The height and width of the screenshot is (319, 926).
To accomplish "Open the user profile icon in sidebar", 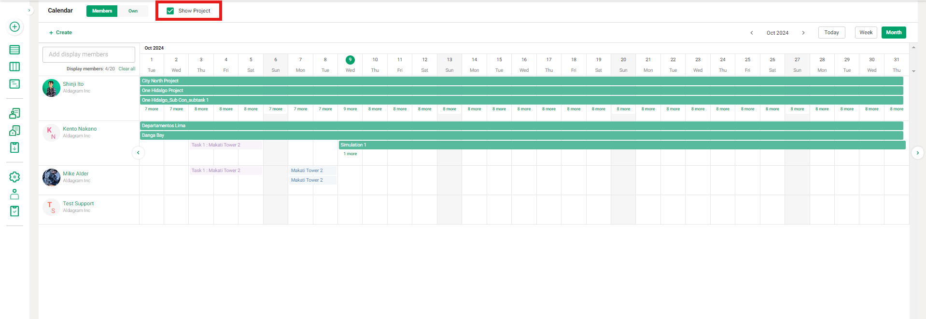I will click(14, 194).
